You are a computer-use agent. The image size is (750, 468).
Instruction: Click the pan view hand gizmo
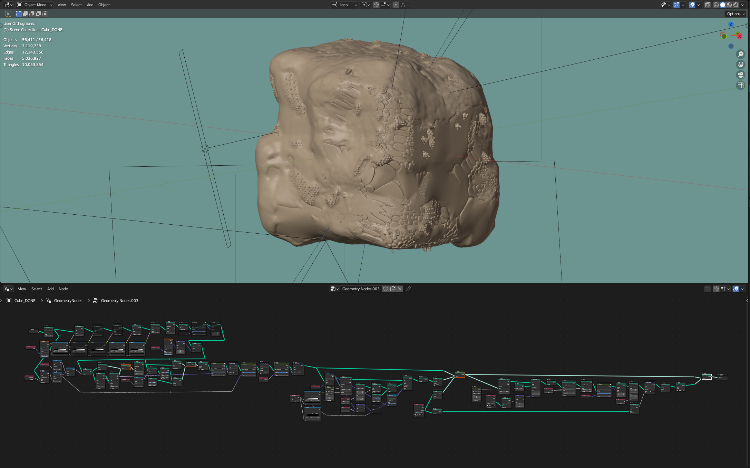(x=741, y=65)
